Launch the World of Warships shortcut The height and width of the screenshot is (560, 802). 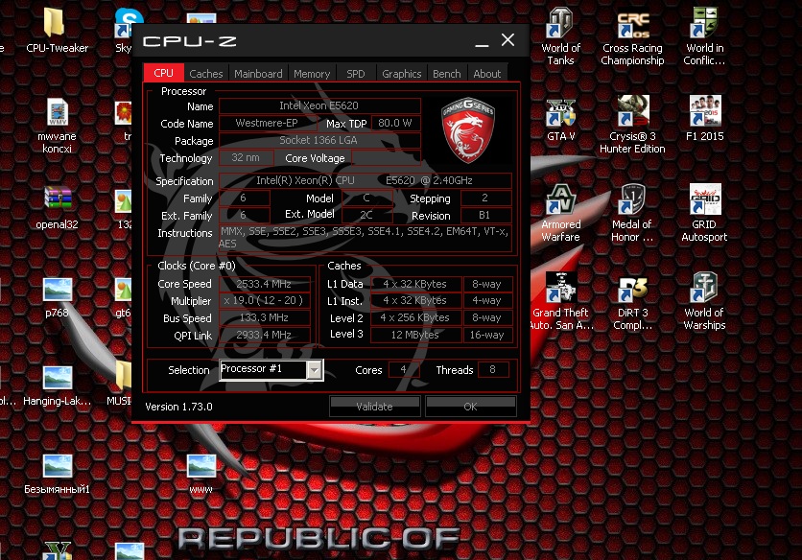[x=704, y=290]
